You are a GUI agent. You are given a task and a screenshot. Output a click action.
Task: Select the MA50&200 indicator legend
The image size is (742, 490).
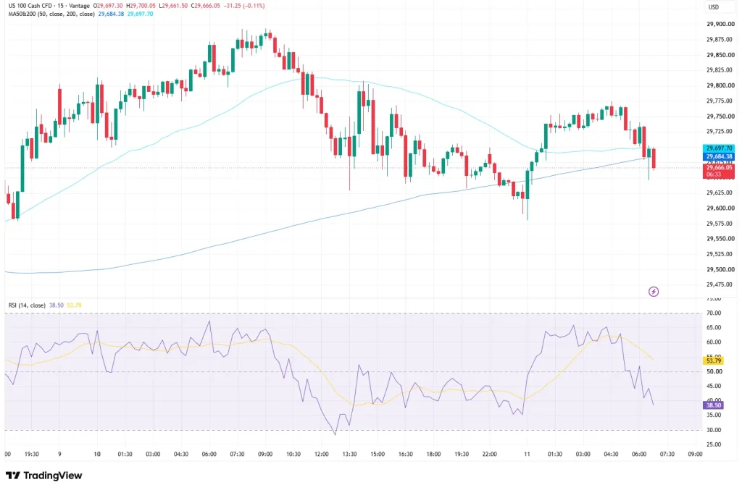52,14
